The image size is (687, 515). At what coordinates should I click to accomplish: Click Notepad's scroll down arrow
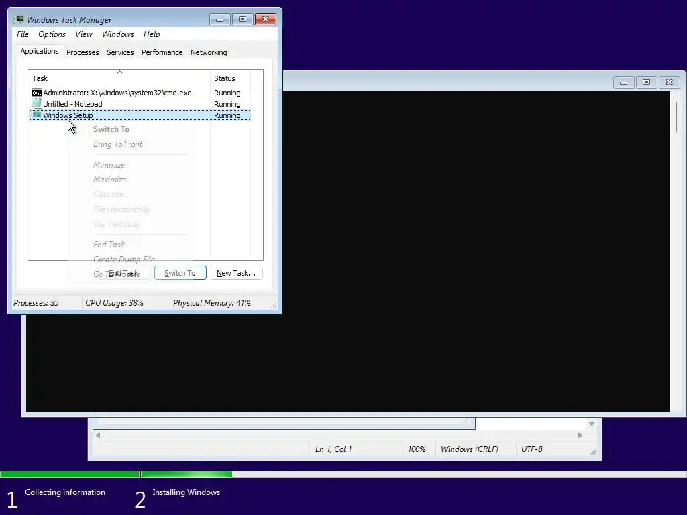coord(592,424)
